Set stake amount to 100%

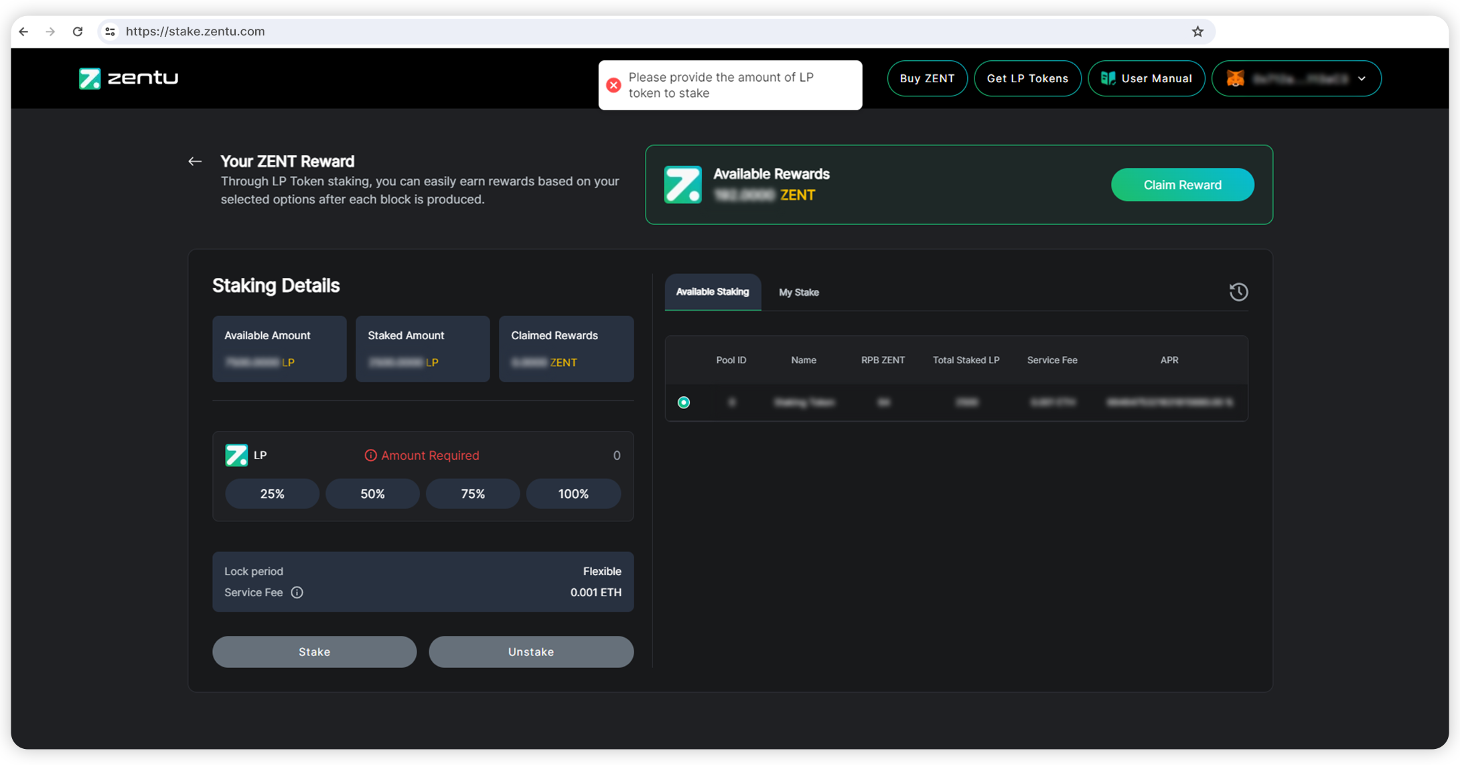tap(573, 494)
